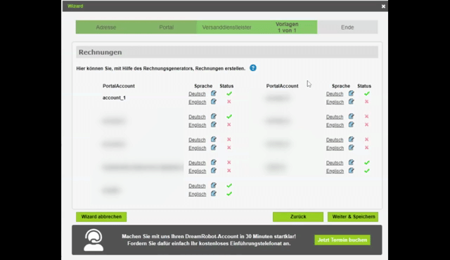Screen dimensions: 450x260
Task: Open Englisch link for account_1
Action: [197, 102]
